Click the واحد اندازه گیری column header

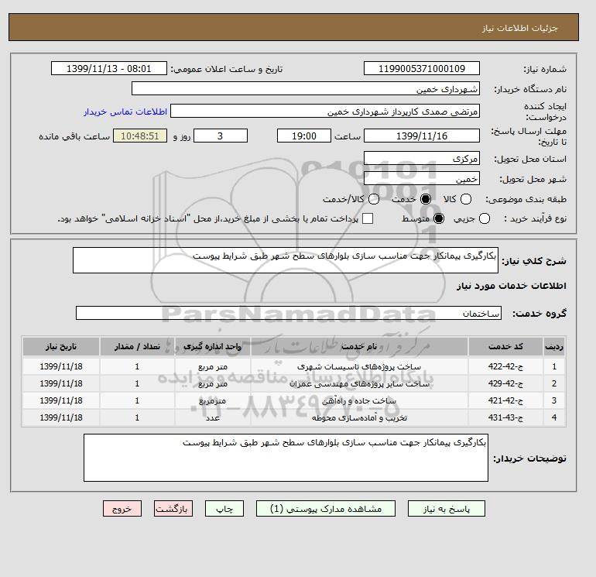click(x=213, y=346)
